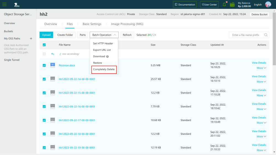
Task: Click the Refresh button
Action: (127, 35)
